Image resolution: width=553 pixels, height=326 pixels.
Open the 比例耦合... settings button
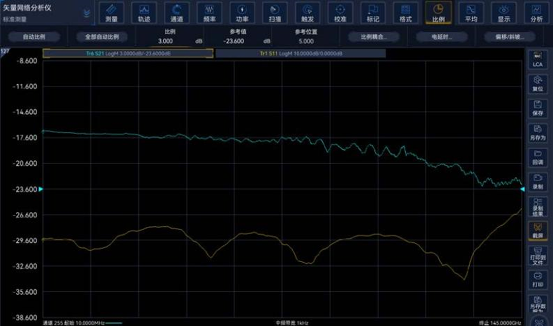[x=373, y=37]
